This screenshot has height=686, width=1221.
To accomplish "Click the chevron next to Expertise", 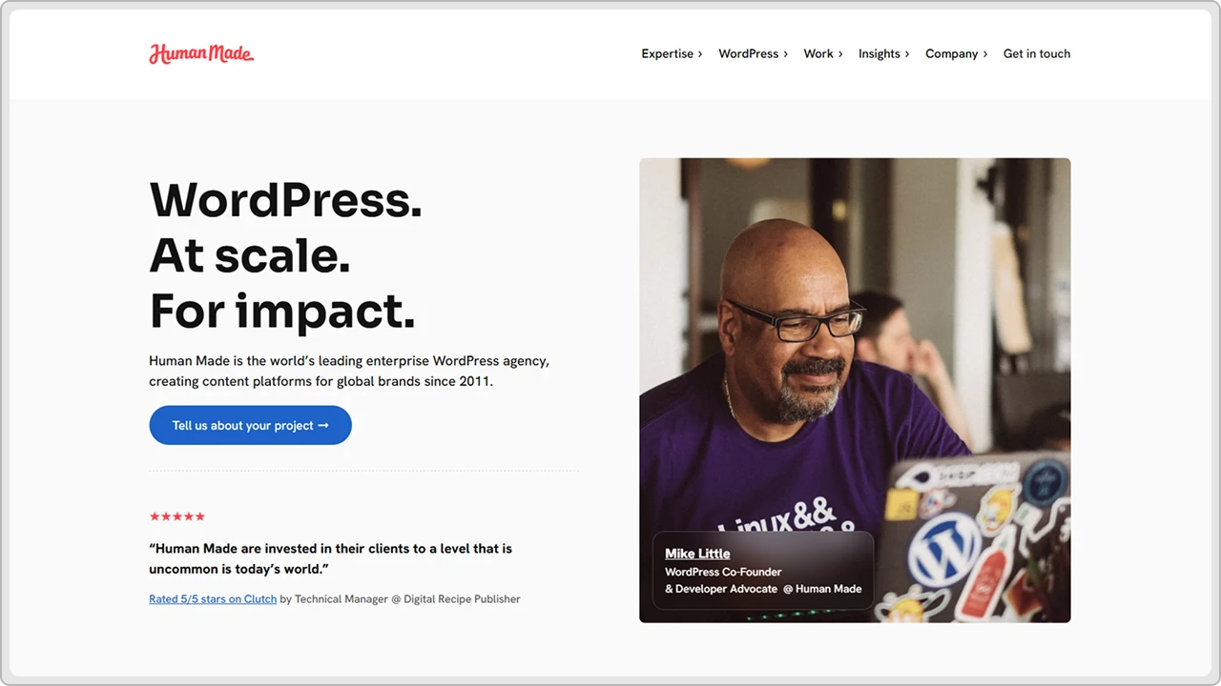I will point(700,54).
